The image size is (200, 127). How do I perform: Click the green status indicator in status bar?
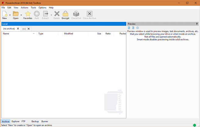pos(195,125)
